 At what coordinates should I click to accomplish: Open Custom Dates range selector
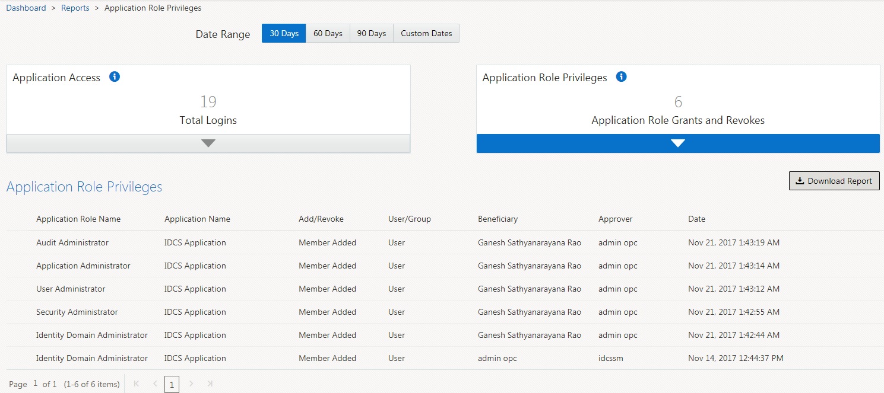[426, 33]
